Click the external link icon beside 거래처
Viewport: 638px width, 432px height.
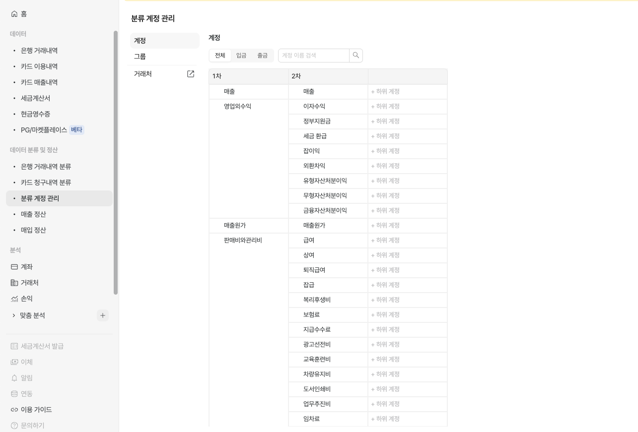pos(190,74)
